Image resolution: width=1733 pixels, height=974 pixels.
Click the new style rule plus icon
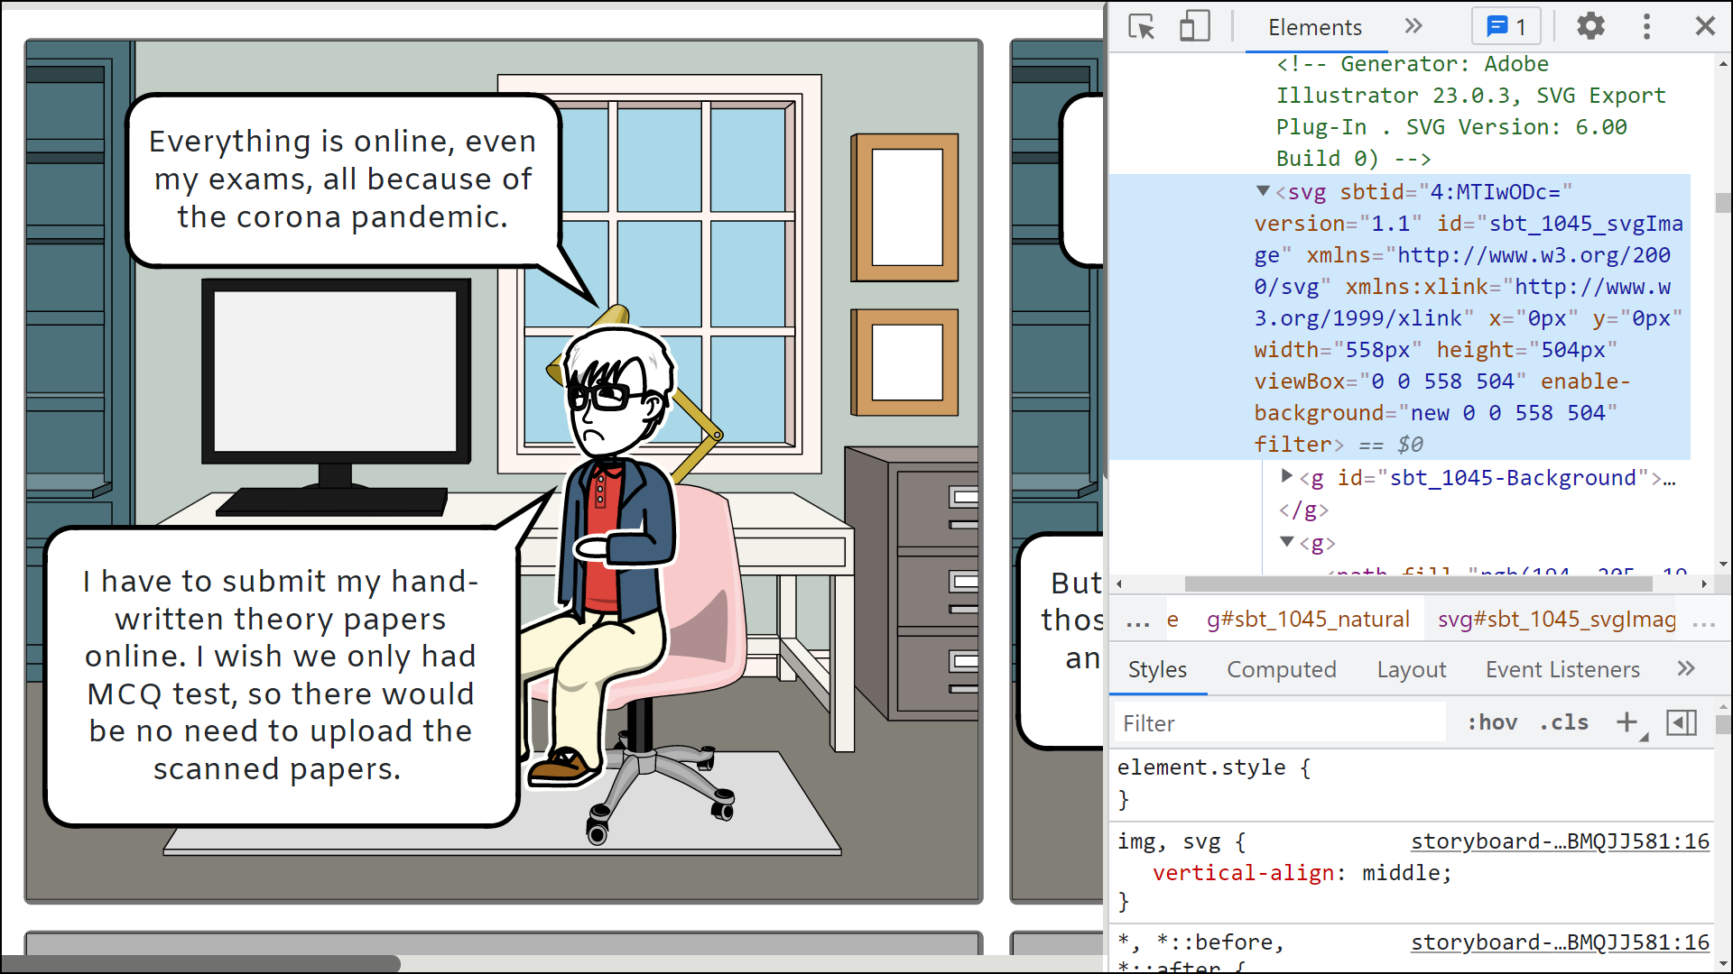1626,722
